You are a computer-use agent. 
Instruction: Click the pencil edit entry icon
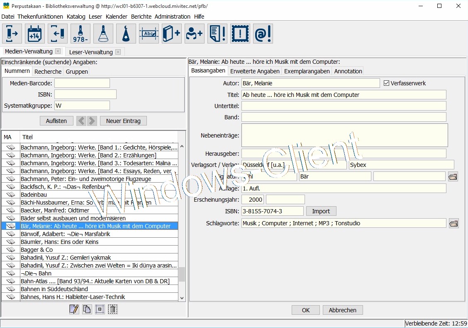74,309
